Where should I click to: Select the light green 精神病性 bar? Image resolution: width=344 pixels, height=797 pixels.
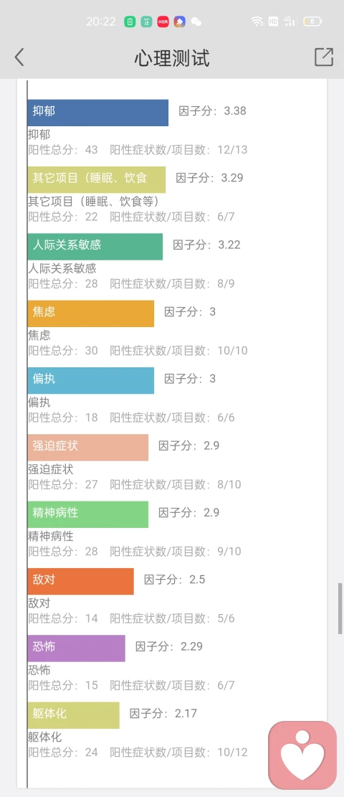point(88,514)
